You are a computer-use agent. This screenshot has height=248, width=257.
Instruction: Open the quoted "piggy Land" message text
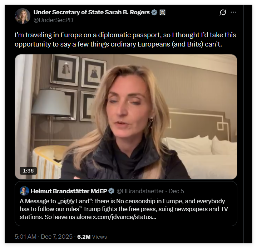click(x=122, y=201)
